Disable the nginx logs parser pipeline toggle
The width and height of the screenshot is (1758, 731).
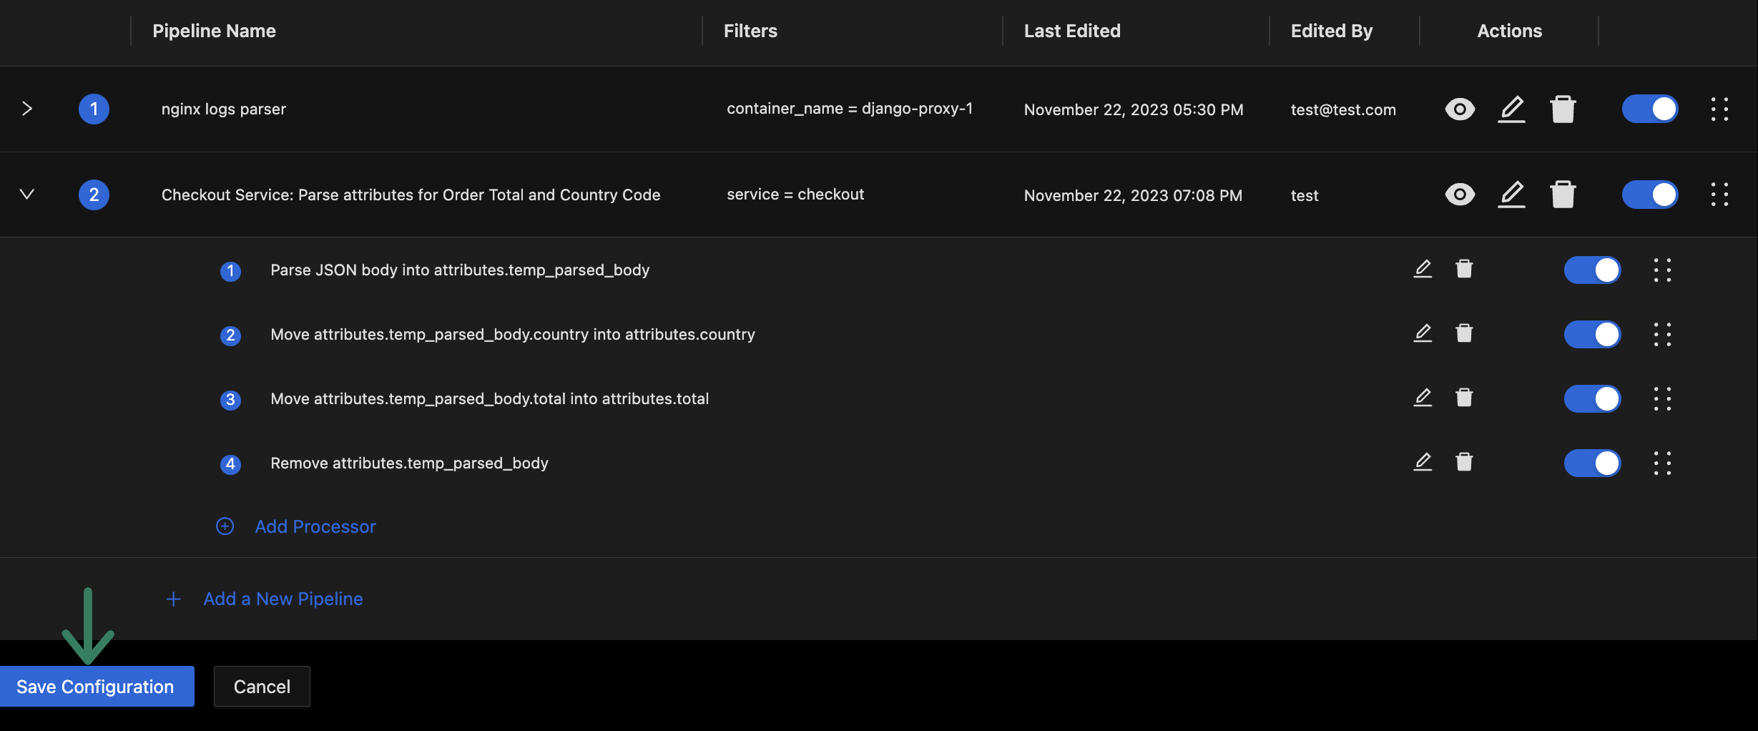pos(1649,109)
